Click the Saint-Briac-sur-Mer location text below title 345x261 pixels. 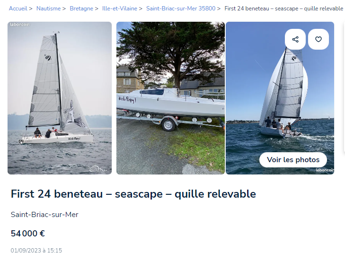[44, 215]
